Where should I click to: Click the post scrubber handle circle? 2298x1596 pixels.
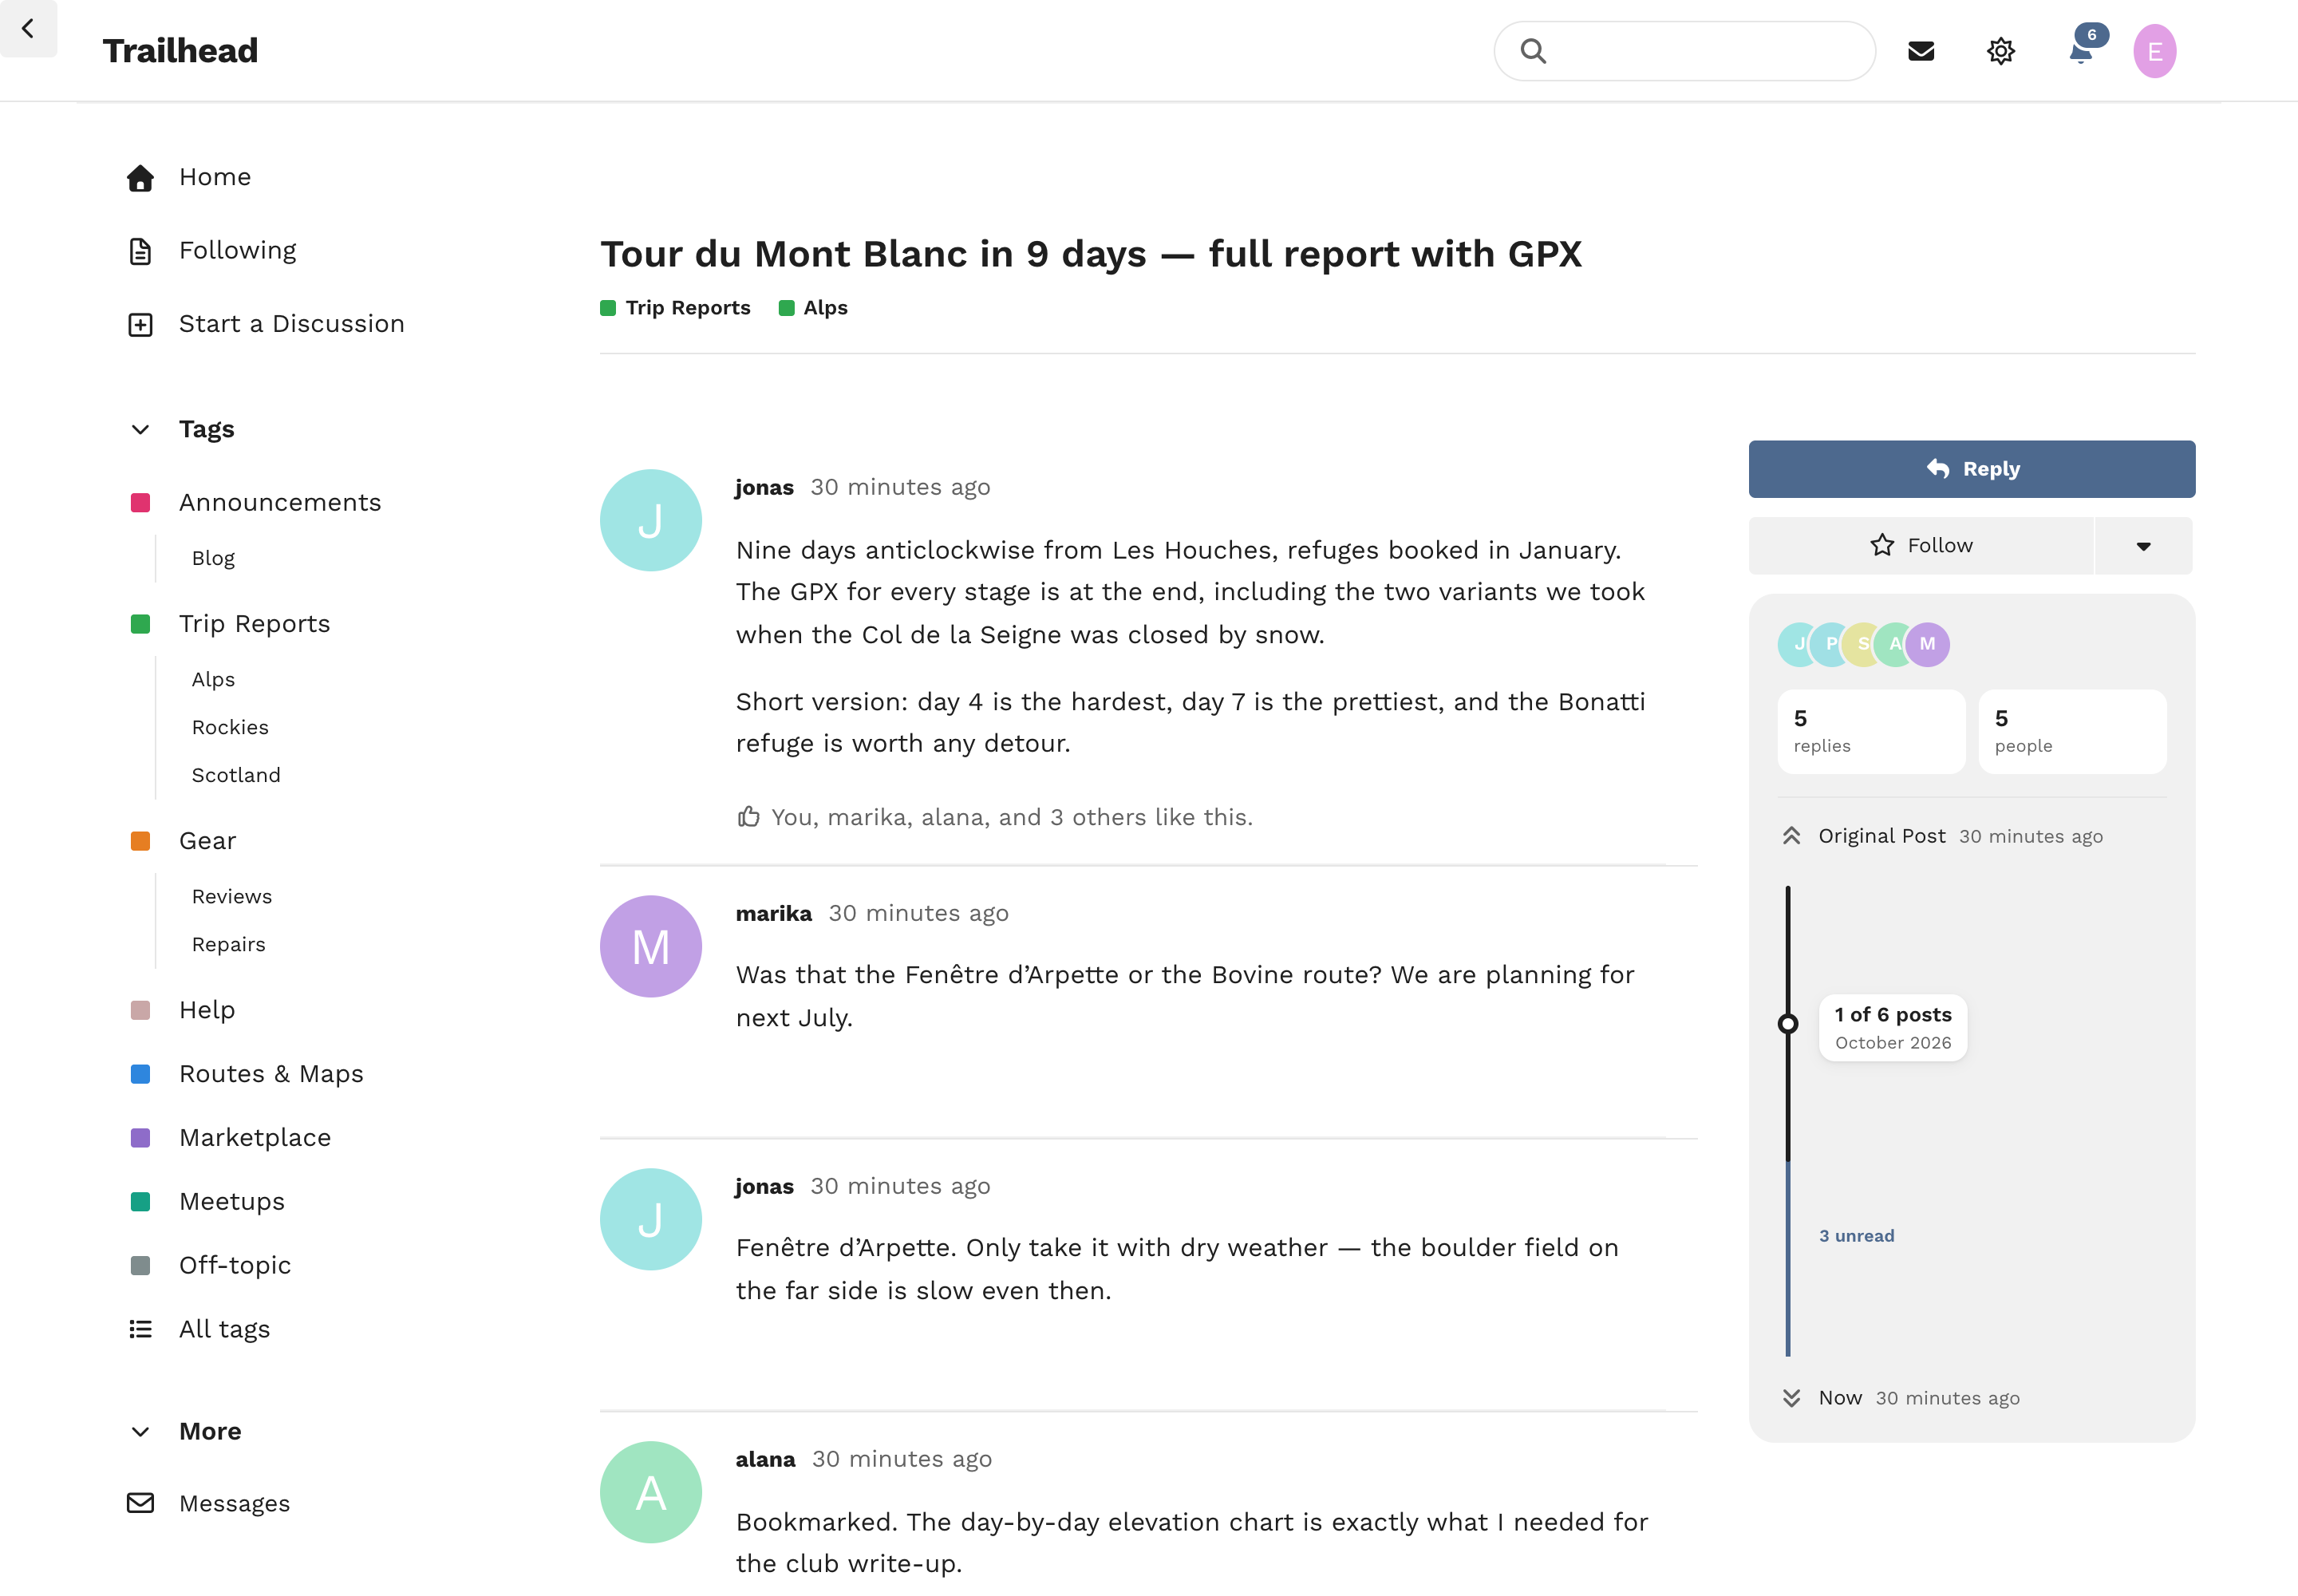(x=1788, y=1024)
